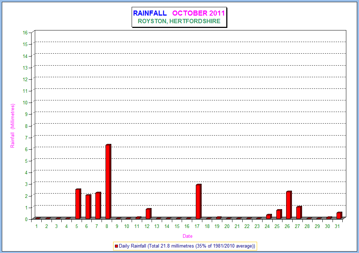Click the Date x-axis label

(187, 236)
